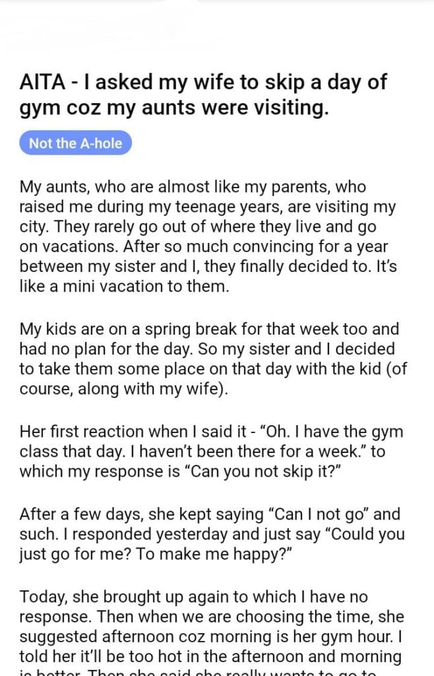Viewport: 434px width, 676px height.
Task: Select the paragraph beginning "My aunts, who are"
Action: [207, 237]
